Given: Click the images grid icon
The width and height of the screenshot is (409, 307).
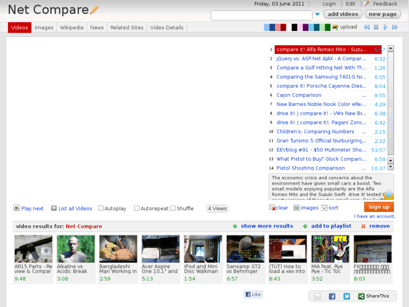Looking at the screenshot, I should (x=296, y=208).
